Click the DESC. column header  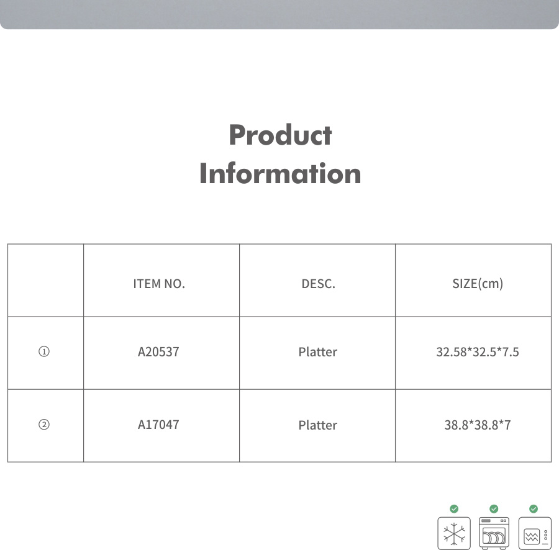(x=318, y=284)
